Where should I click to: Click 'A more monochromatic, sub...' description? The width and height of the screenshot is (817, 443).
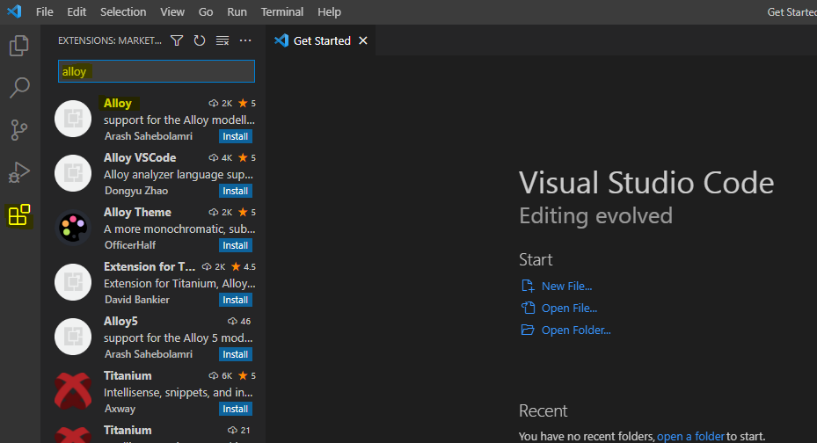pyautogui.click(x=179, y=229)
